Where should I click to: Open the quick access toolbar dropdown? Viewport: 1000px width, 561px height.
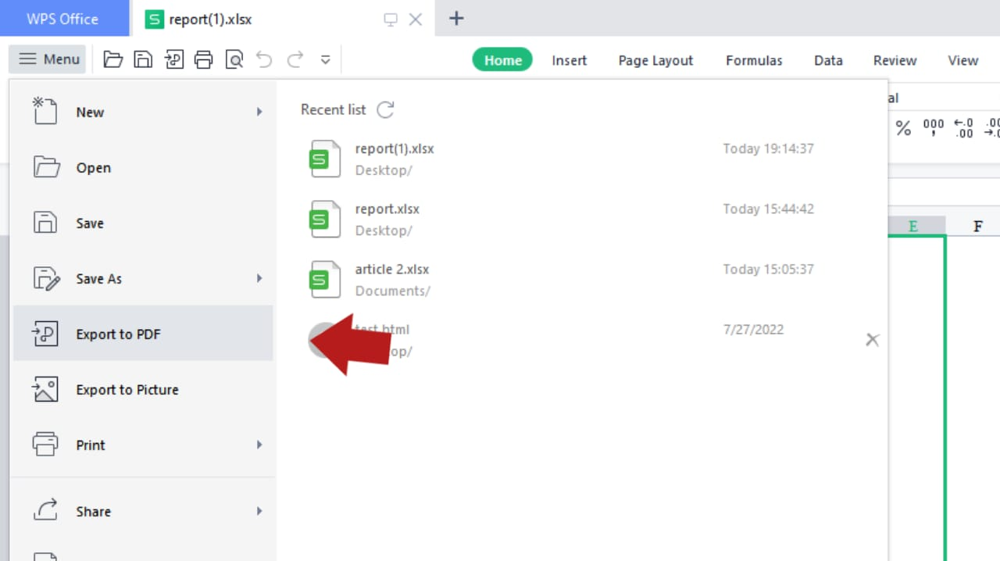point(325,59)
